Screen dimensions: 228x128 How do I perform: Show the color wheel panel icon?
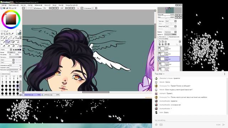pyautogui.click(x=2, y=8)
